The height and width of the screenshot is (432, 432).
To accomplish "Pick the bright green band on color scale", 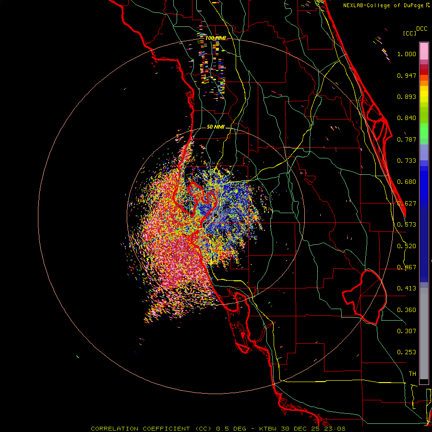I will click(x=424, y=131).
